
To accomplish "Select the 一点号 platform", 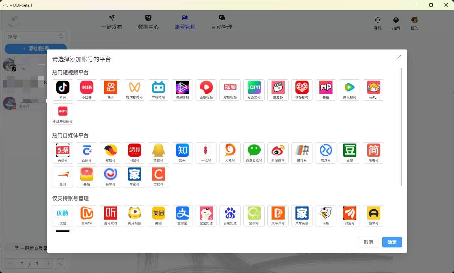I will click(206, 153).
